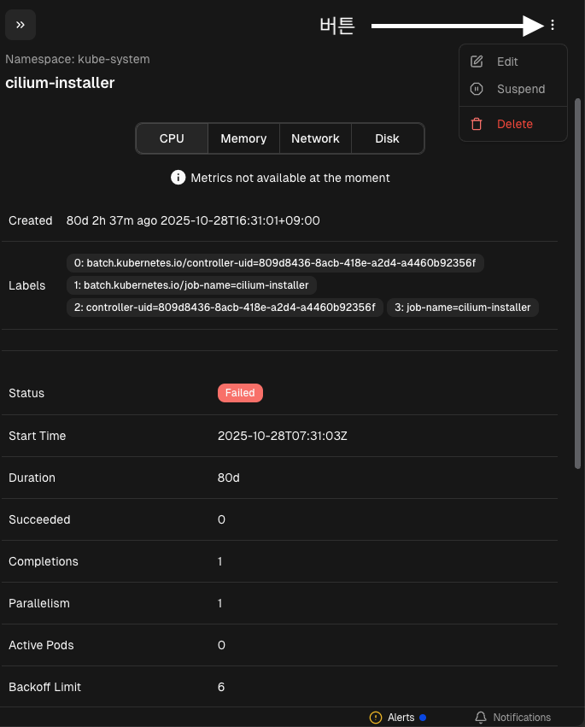Click the batch.kubernetes.io/controller-uid label chip
The image size is (585, 727).
point(275,263)
